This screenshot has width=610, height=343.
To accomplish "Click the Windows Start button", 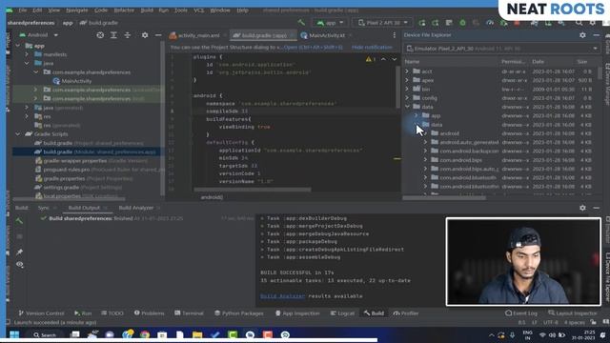I will click(x=14, y=334).
